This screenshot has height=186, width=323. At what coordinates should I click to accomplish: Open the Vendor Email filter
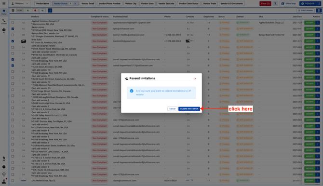click(x=88, y=3)
